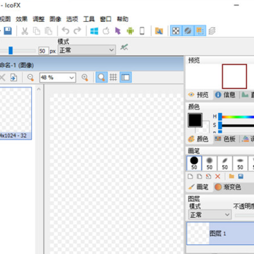Click the green pen icon beside mode dropdown
Screen dimensions: 254x254
coord(124,47)
